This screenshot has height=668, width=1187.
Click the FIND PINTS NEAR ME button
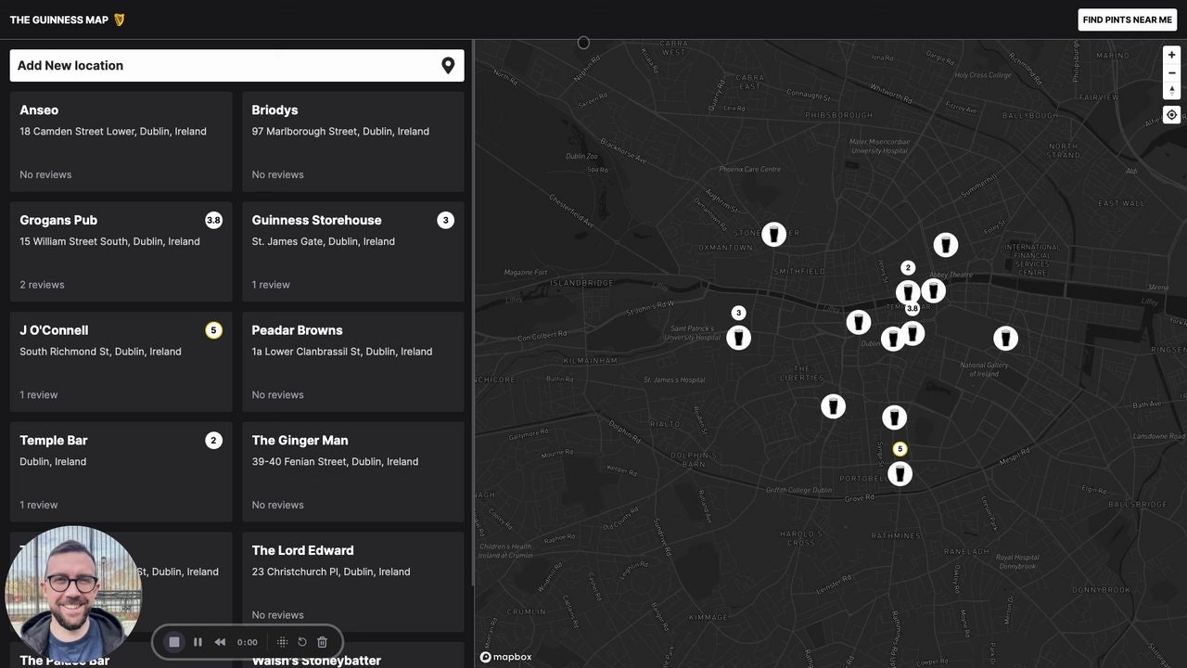click(1127, 19)
